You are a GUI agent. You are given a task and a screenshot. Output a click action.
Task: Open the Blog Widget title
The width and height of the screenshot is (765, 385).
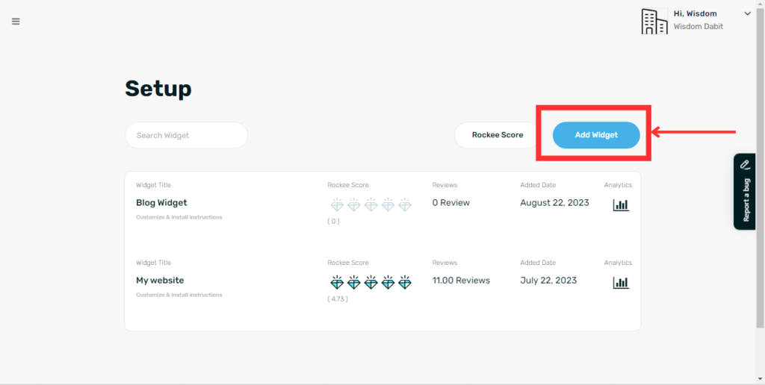161,203
